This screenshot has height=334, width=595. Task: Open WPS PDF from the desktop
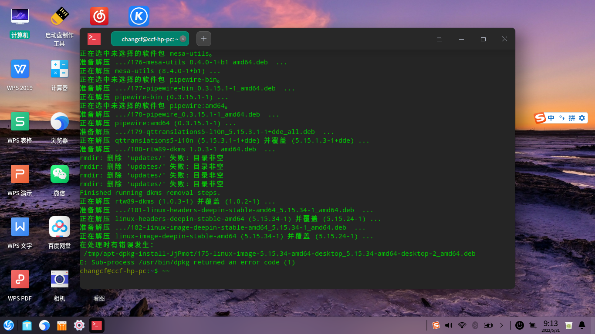click(x=20, y=279)
